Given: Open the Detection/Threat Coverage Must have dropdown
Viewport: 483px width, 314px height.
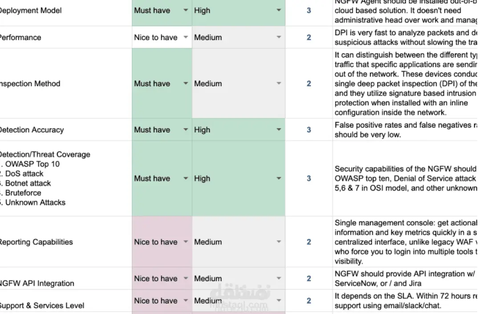Looking at the screenshot, I should (x=186, y=178).
